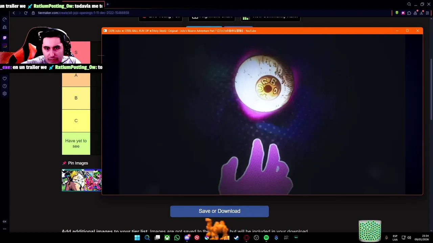Go back with the browser back arrow
The width and height of the screenshot is (433, 243).
tap(14, 13)
